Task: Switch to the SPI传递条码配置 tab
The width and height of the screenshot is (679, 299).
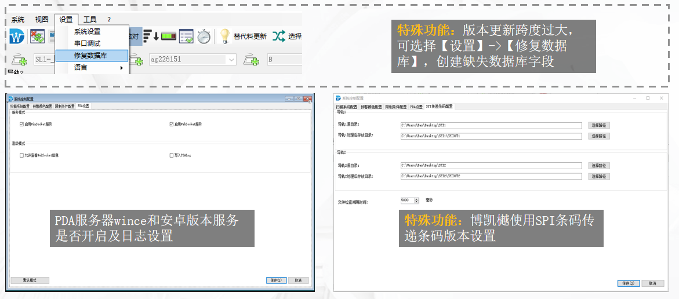Action: [439, 107]
